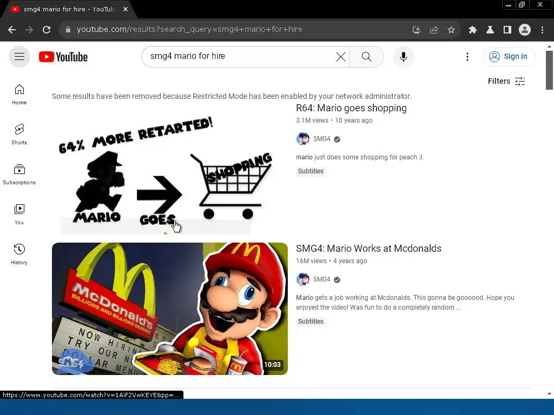Click the install app icon in address bar

(x=416, y=30)
